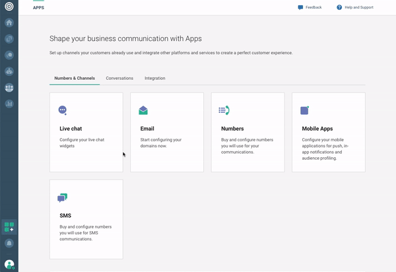The image size is (396, 272).
Task: Click the Email envelope icon
Action: coord(143,110)
